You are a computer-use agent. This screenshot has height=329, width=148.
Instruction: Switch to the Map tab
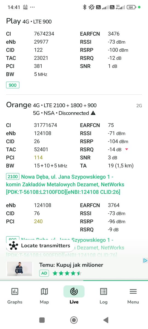pyautogui.click(x=44, y=296)
